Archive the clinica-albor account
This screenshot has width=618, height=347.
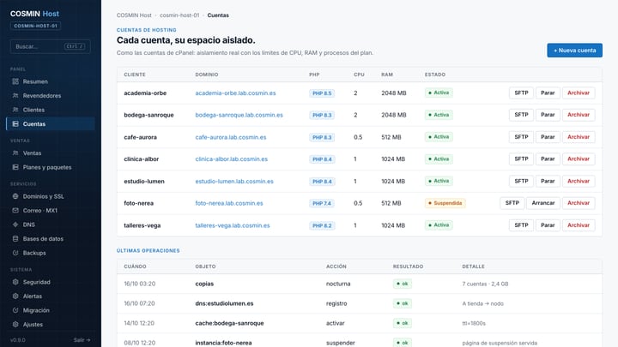point(579,159)
